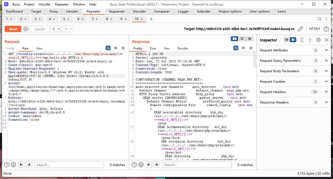
Task: Toggle response line wrap icon
Action: [x=236, y=48]
